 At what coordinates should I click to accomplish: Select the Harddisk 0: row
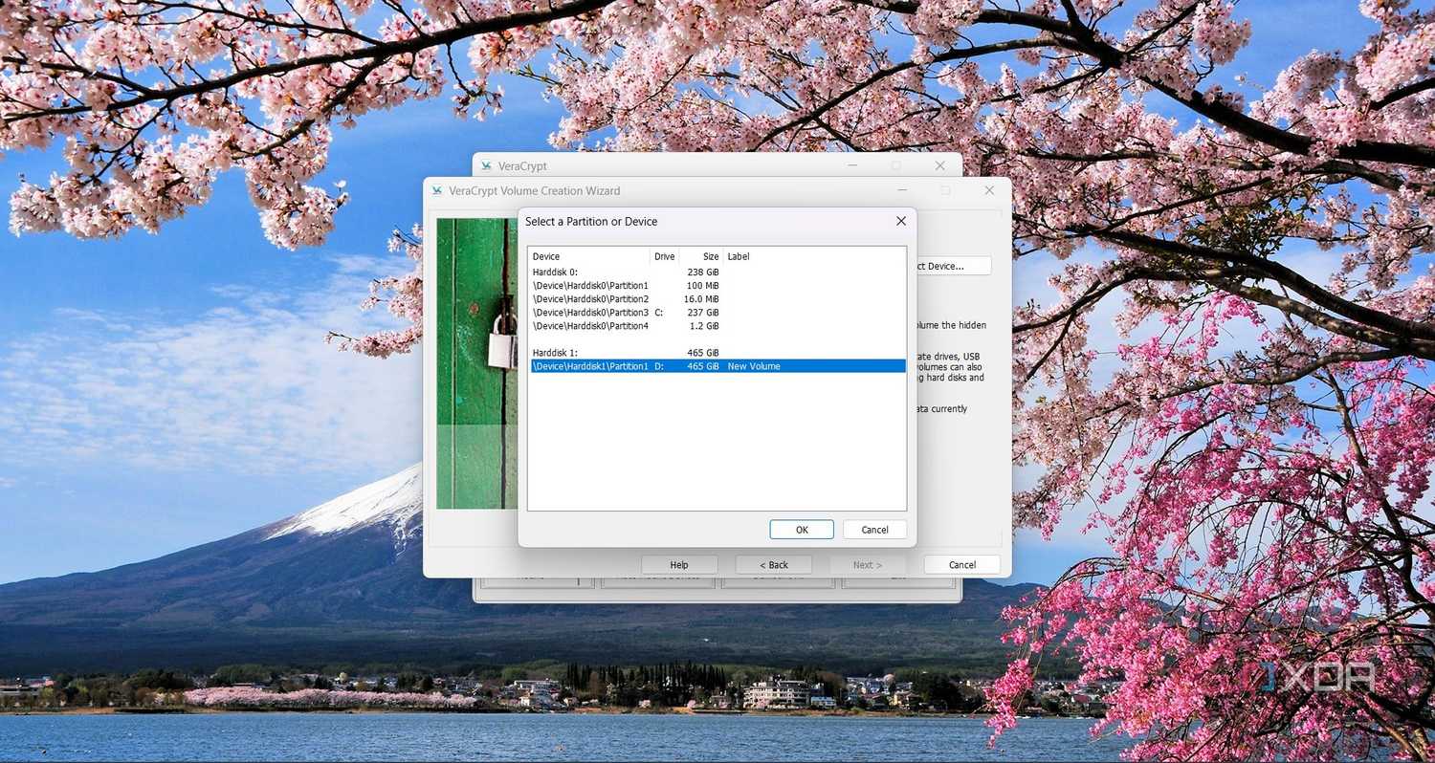(x=717, y=272)
